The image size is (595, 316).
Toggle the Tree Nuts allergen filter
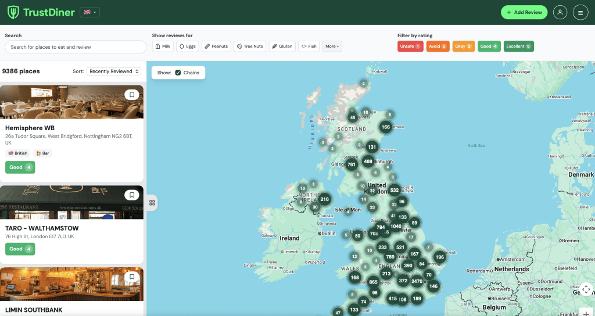(x=250, y=46)
